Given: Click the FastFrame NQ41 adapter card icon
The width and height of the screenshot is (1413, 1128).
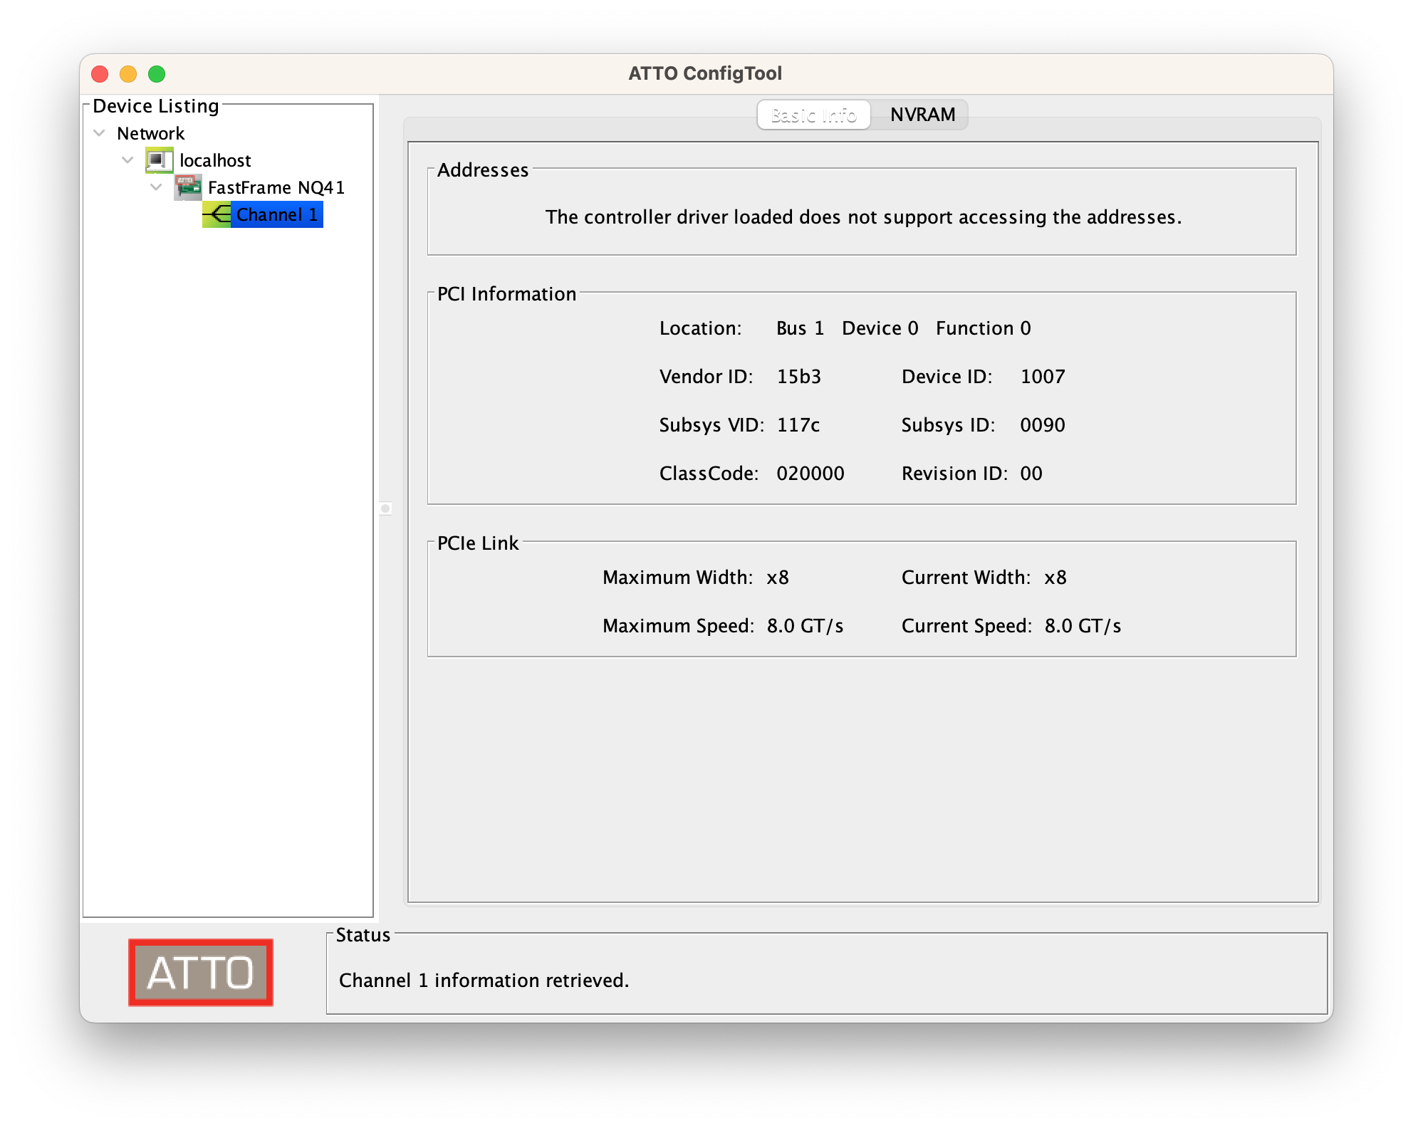Looking at the screenshot, I should point(188,187).
